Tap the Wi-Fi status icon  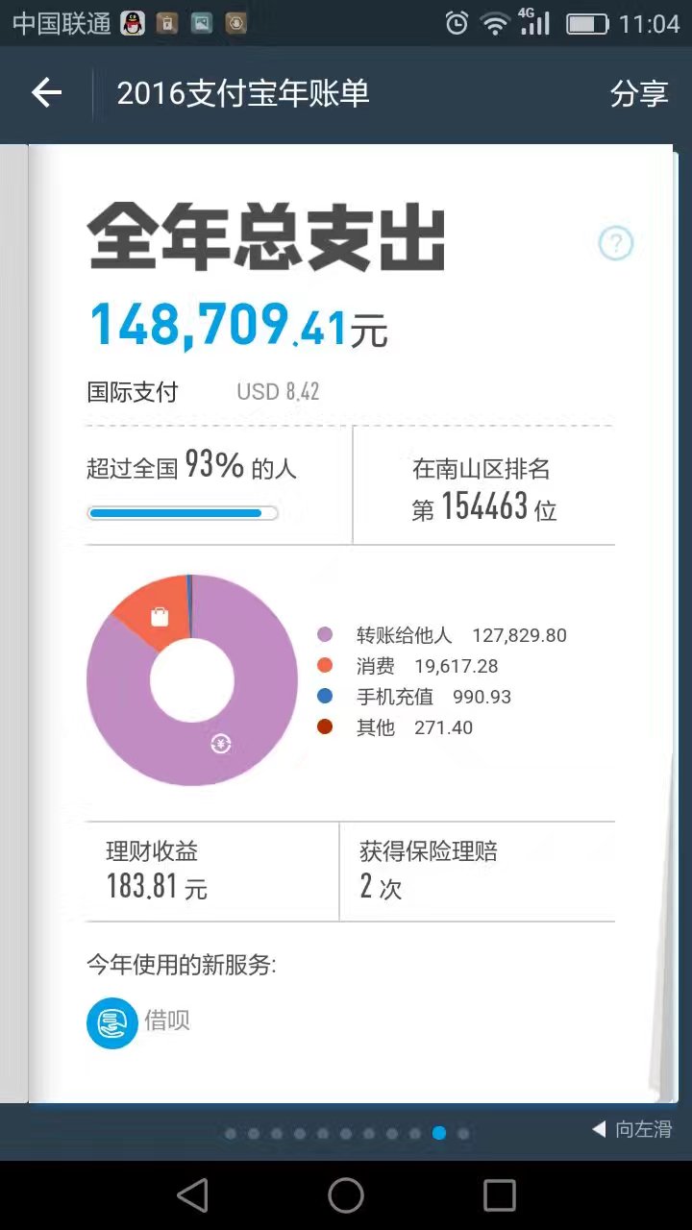pyautogui.click(x=496, y=24)
